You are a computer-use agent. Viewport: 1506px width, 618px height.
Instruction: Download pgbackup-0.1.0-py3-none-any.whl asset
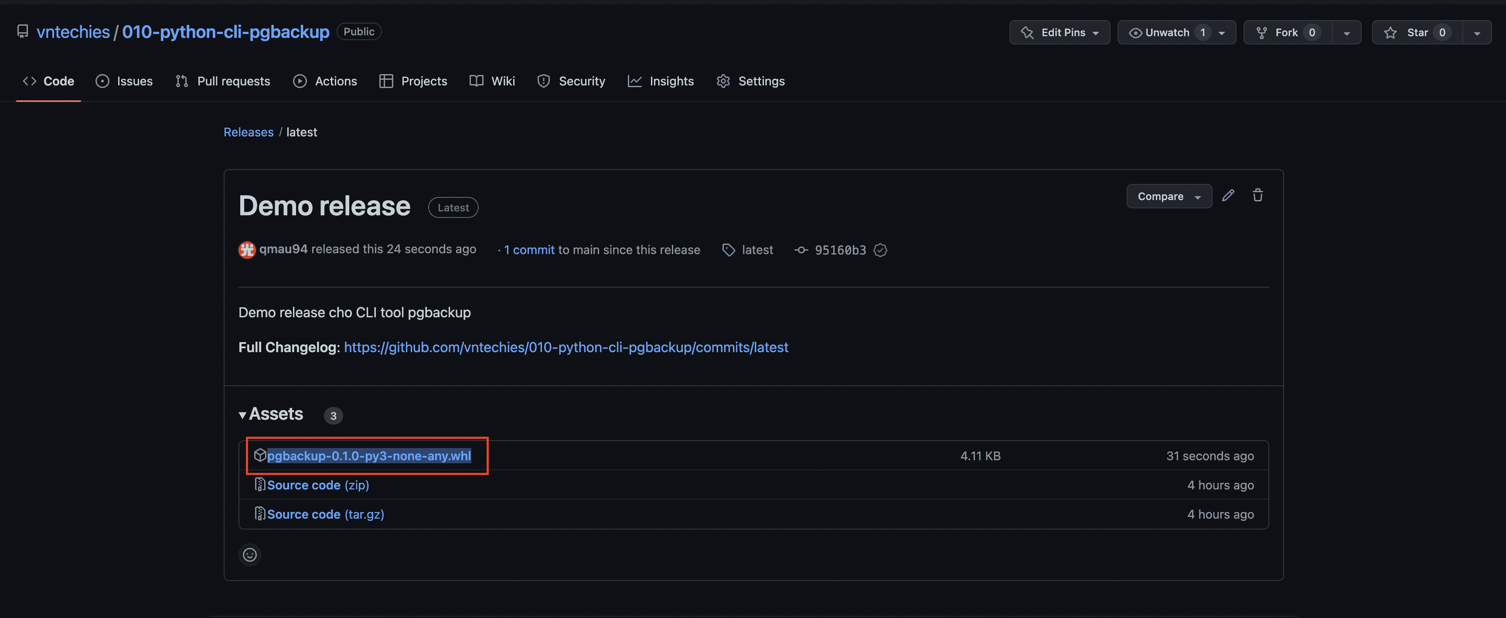pos(369,455)
